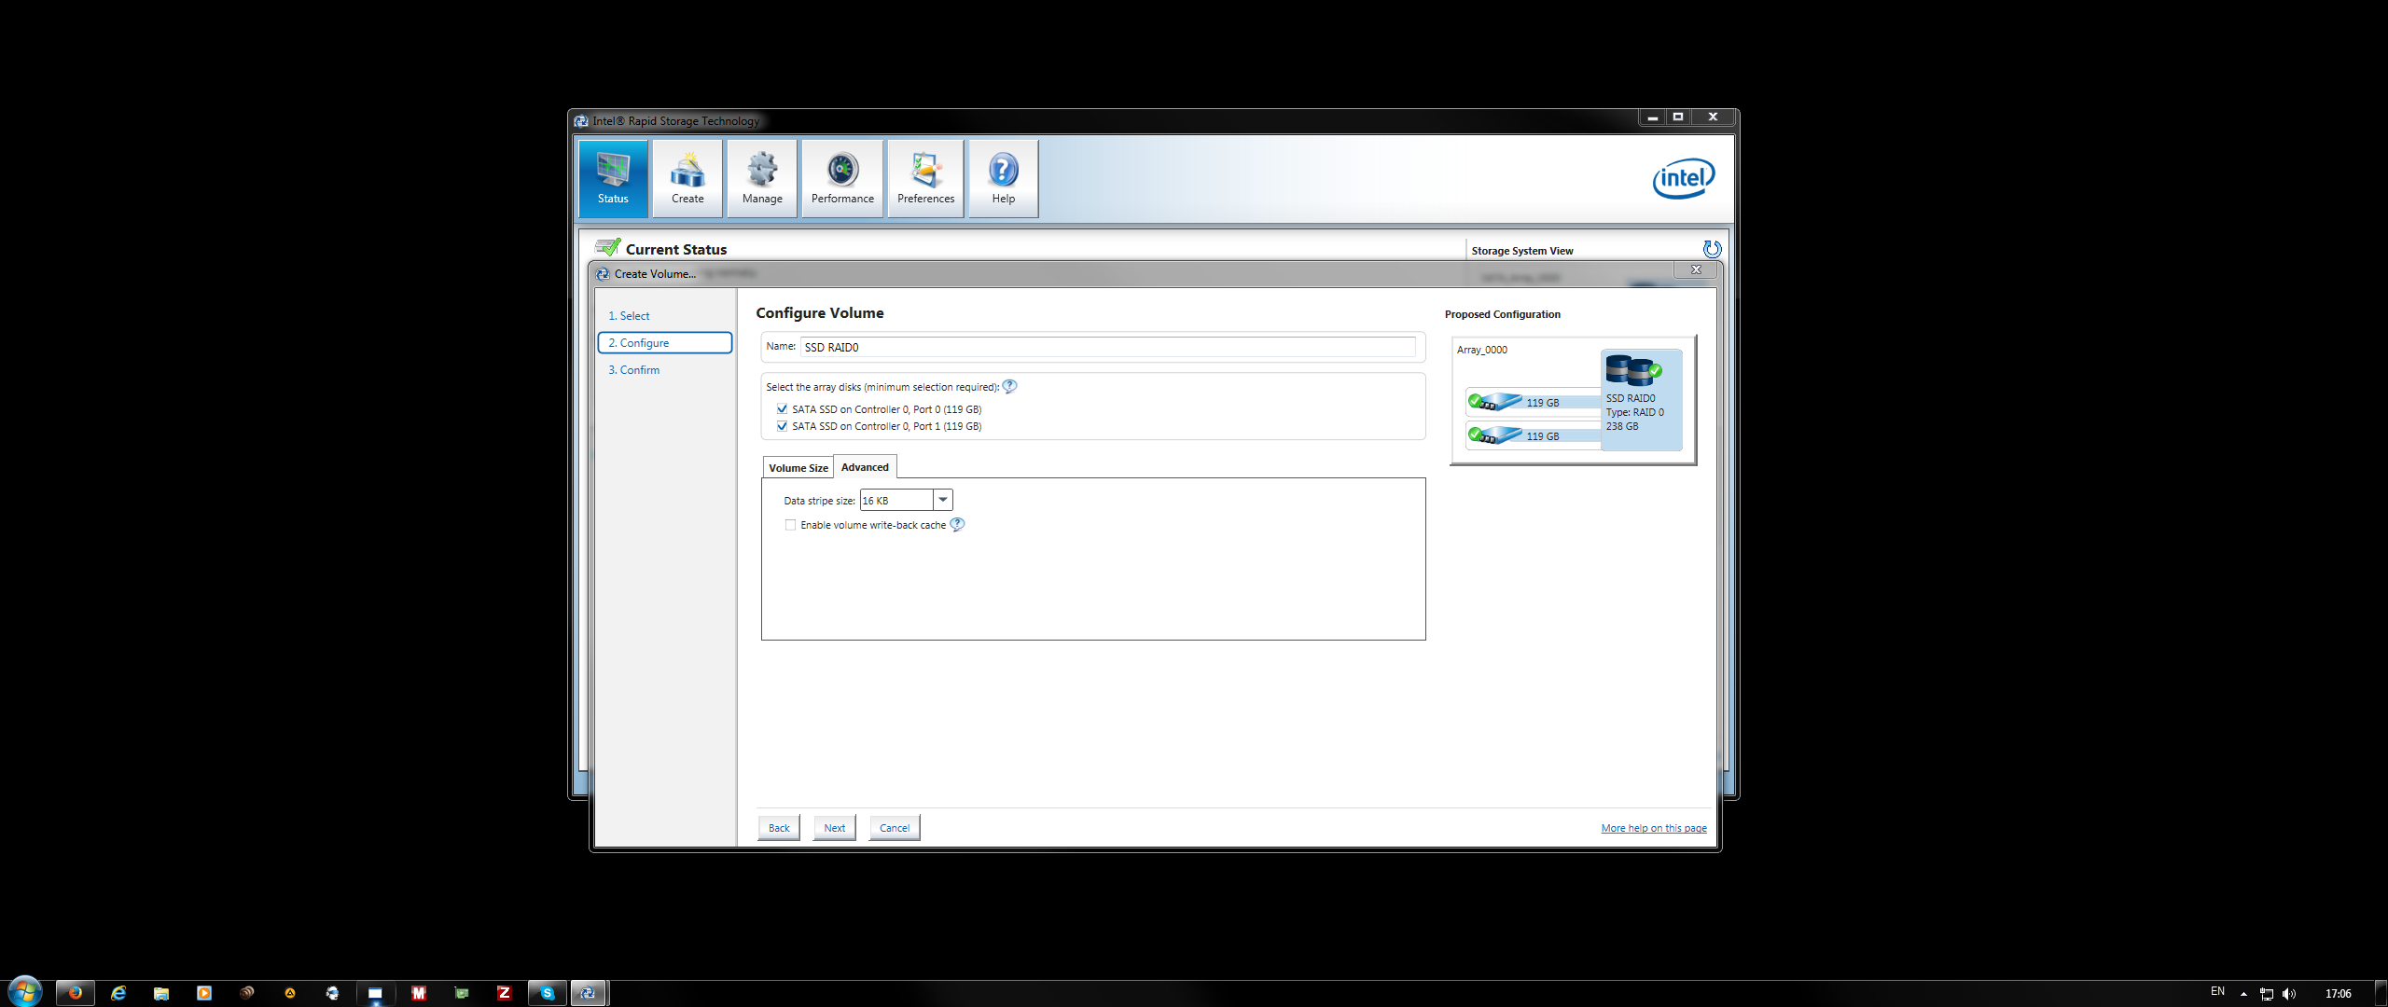This screenshot has width=2388, height=1007.
Task: Select the Advanced tab
Action: [x=865, y=466]
